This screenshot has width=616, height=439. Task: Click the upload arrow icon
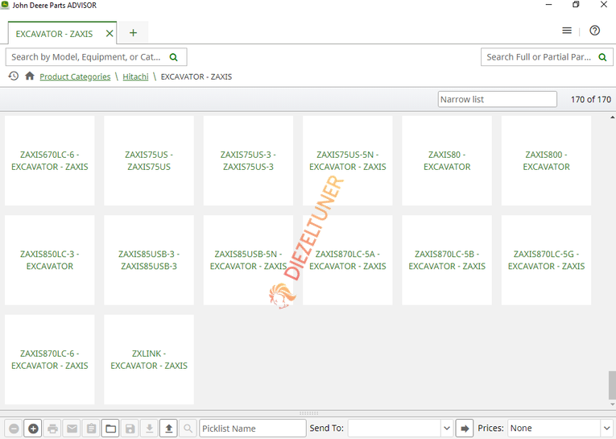(x=168, y=429)
